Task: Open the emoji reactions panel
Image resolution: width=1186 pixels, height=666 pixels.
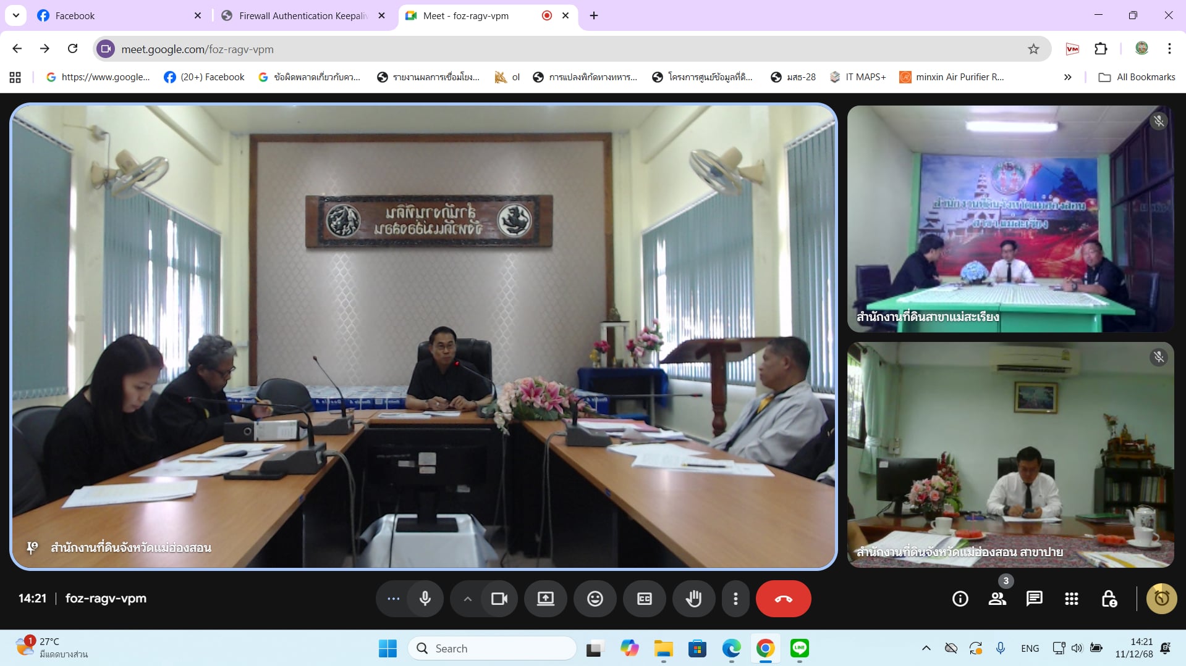Action: [x=595, y=599]
